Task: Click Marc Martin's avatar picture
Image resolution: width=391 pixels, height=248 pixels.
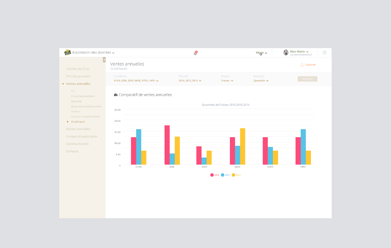Action: coord(286,53)
